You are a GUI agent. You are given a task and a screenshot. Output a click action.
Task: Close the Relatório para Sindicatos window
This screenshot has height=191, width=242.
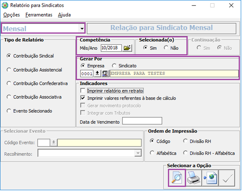pos(231,5)
